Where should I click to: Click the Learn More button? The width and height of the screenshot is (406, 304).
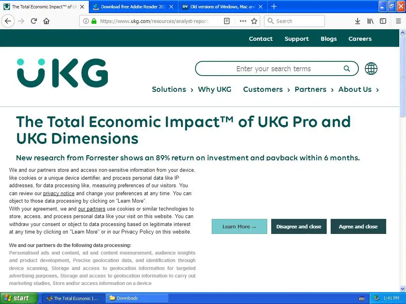pyautogui.click(x=239, y=226)
